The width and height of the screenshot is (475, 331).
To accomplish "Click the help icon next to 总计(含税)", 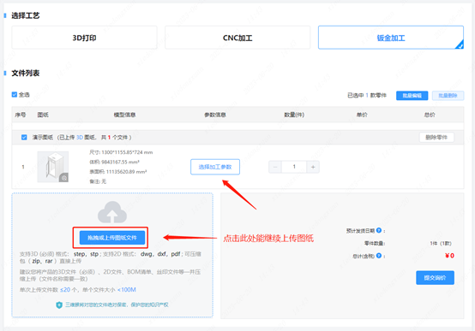I will (379, 256).
